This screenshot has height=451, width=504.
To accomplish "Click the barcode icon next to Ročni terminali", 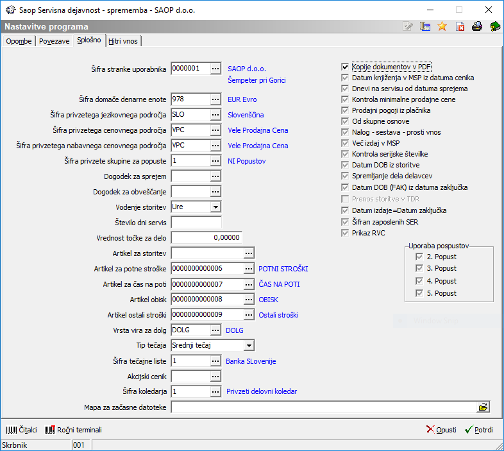I will click(50, 430).
